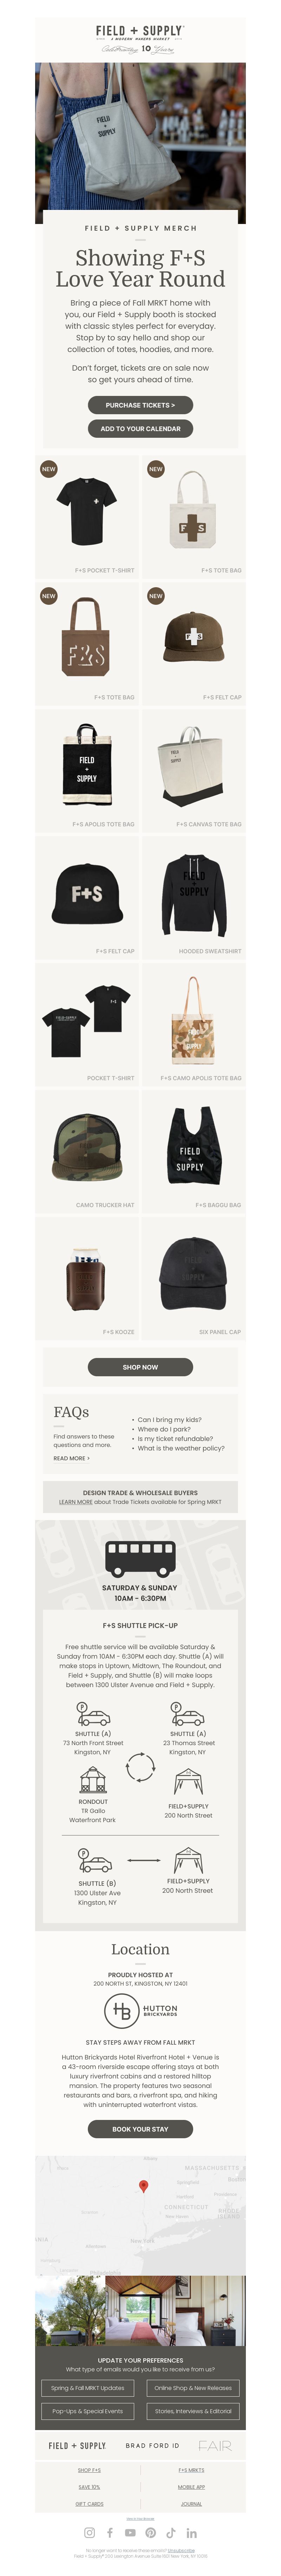Click the shuttle bus icon
Viewport: 281px width, 2576px height.
point(140,1558)
